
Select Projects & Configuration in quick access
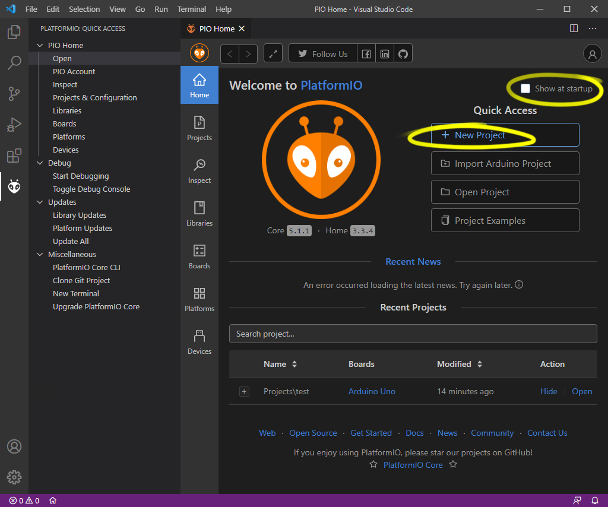point(94,98)
